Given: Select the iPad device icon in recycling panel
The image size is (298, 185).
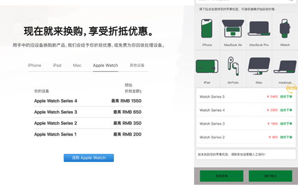Looking at the screenshot, I should [207, 66].
